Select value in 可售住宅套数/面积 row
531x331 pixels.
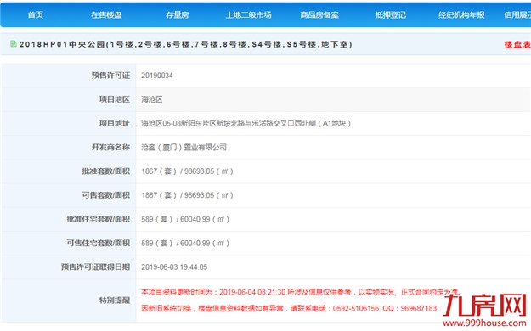point(185,244)
